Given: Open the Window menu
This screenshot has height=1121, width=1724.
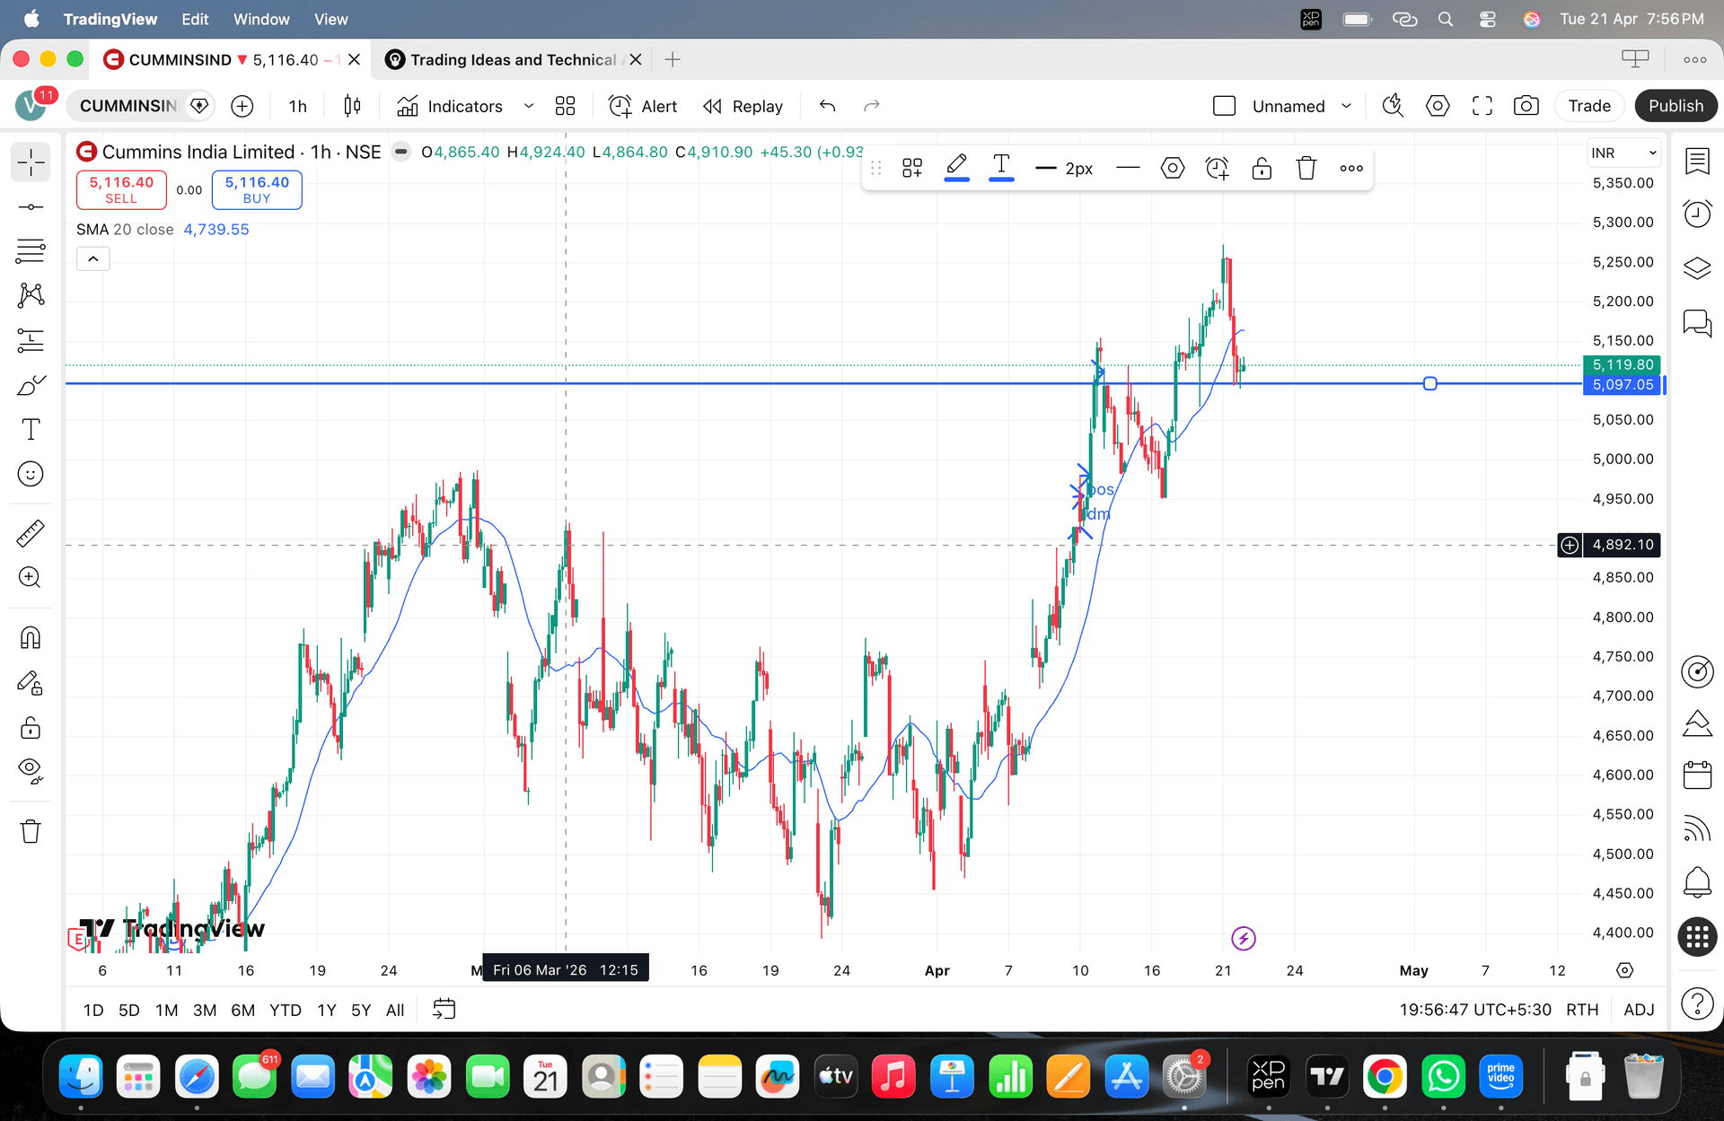Looking at the screenshot, I should pos(261,19).
